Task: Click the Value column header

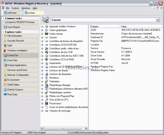Action: pos(141,26)
